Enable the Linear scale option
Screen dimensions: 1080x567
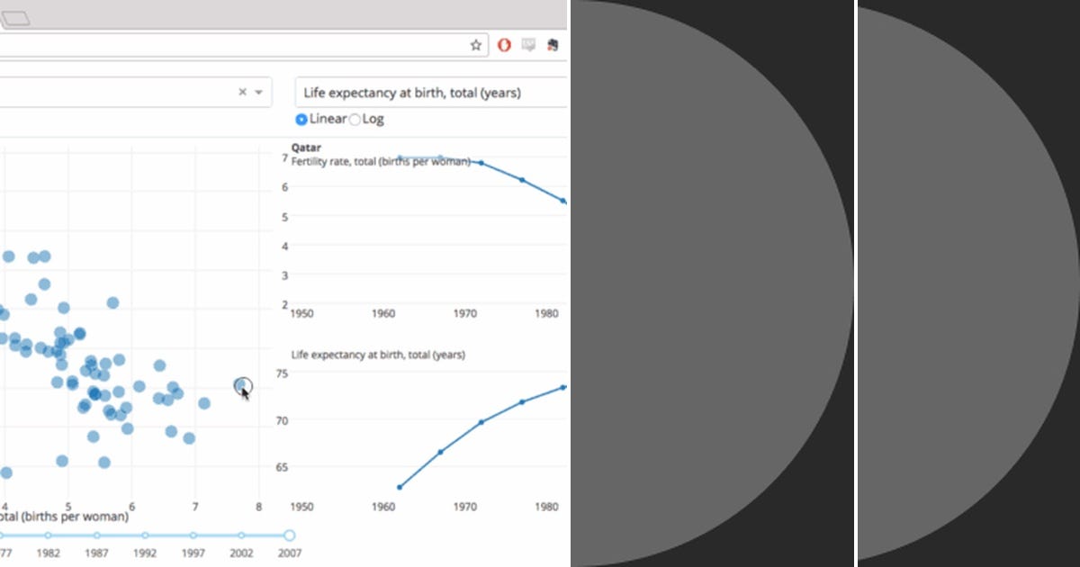pyautogui.click(x=301, y=119)
